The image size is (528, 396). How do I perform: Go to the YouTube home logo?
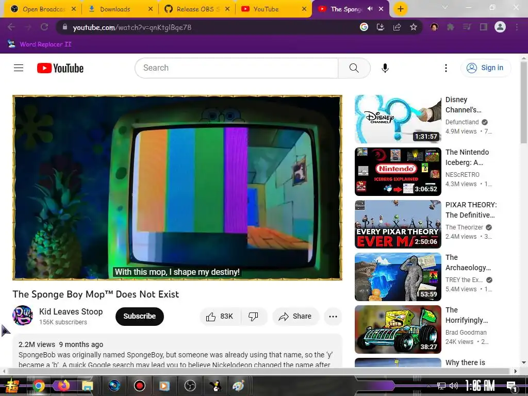tap(60, 68)
